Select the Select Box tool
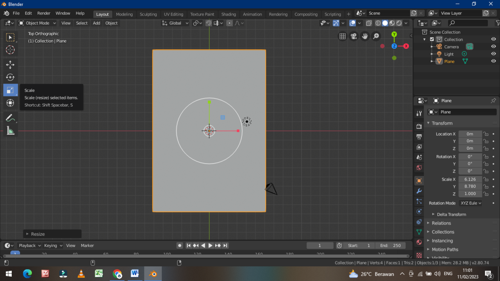Viewport: 500px width, 281px height. (10, 37)
